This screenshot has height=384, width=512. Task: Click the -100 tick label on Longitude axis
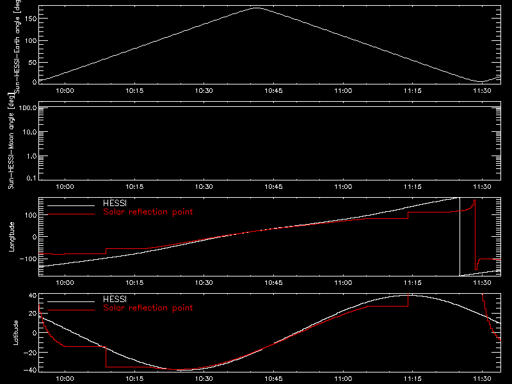(28, 259)
